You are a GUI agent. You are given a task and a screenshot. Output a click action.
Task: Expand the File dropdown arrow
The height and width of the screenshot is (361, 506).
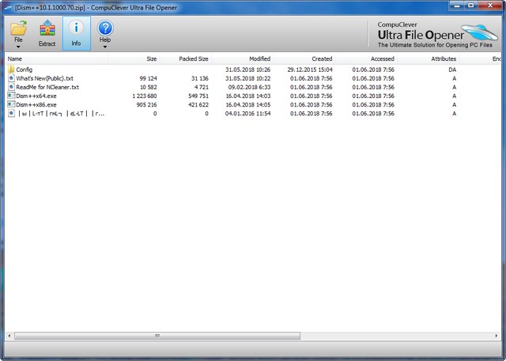19,47
